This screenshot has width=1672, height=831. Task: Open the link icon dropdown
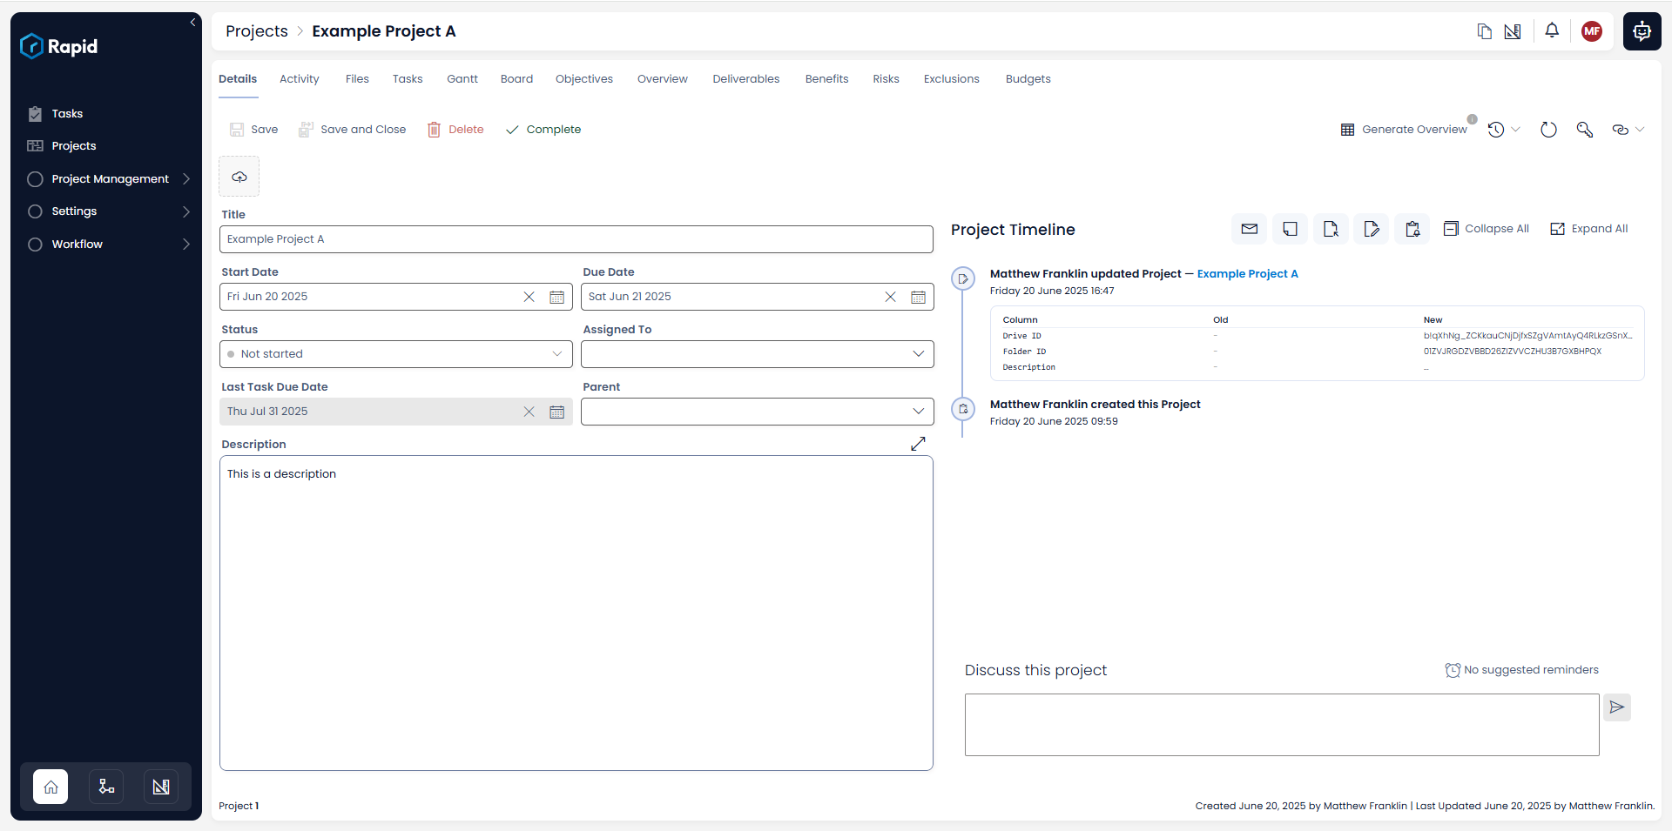(1628, 130)
